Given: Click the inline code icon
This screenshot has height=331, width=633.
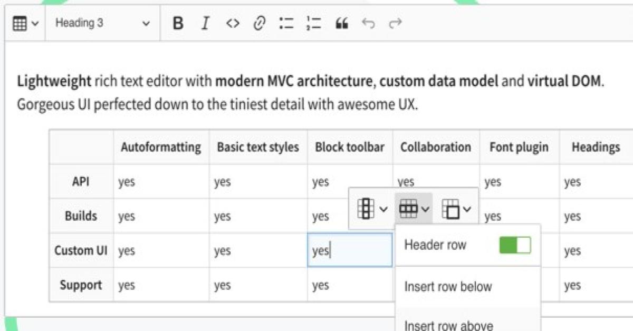Looking at the screenshot, I should tap(232, 23).
